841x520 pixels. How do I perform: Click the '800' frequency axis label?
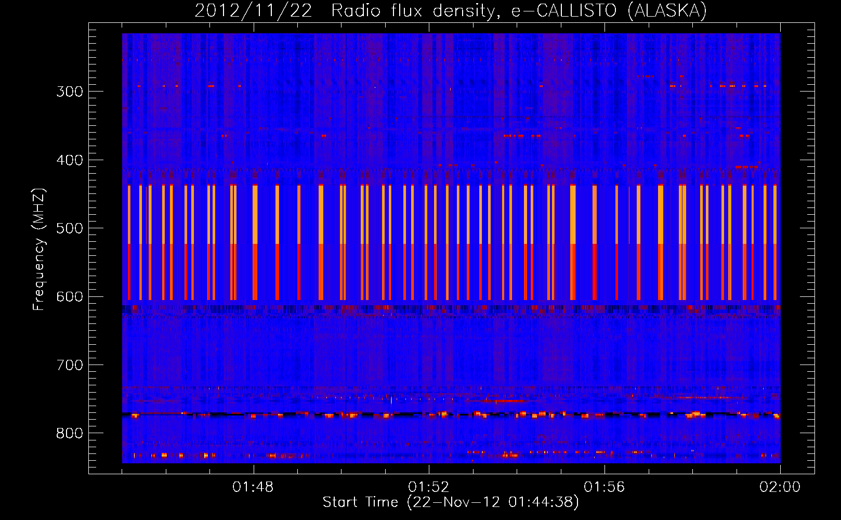[70, 434]
